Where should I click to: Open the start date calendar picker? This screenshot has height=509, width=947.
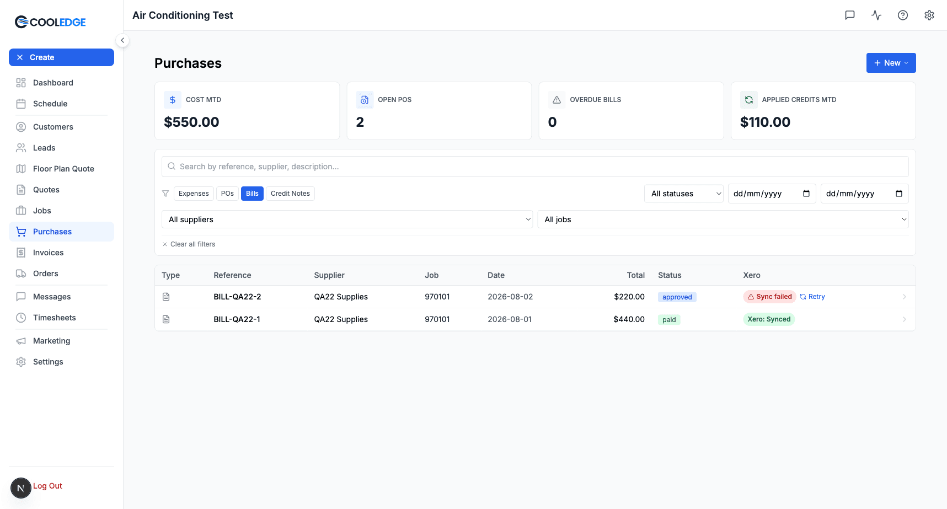click(x=806, y=194)
